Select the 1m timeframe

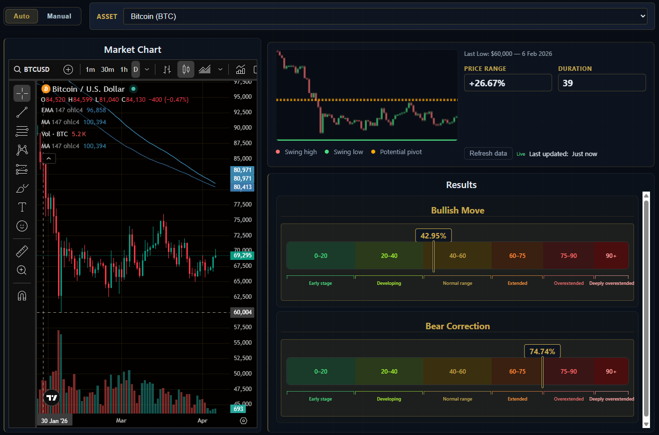(x=90, y=69)
